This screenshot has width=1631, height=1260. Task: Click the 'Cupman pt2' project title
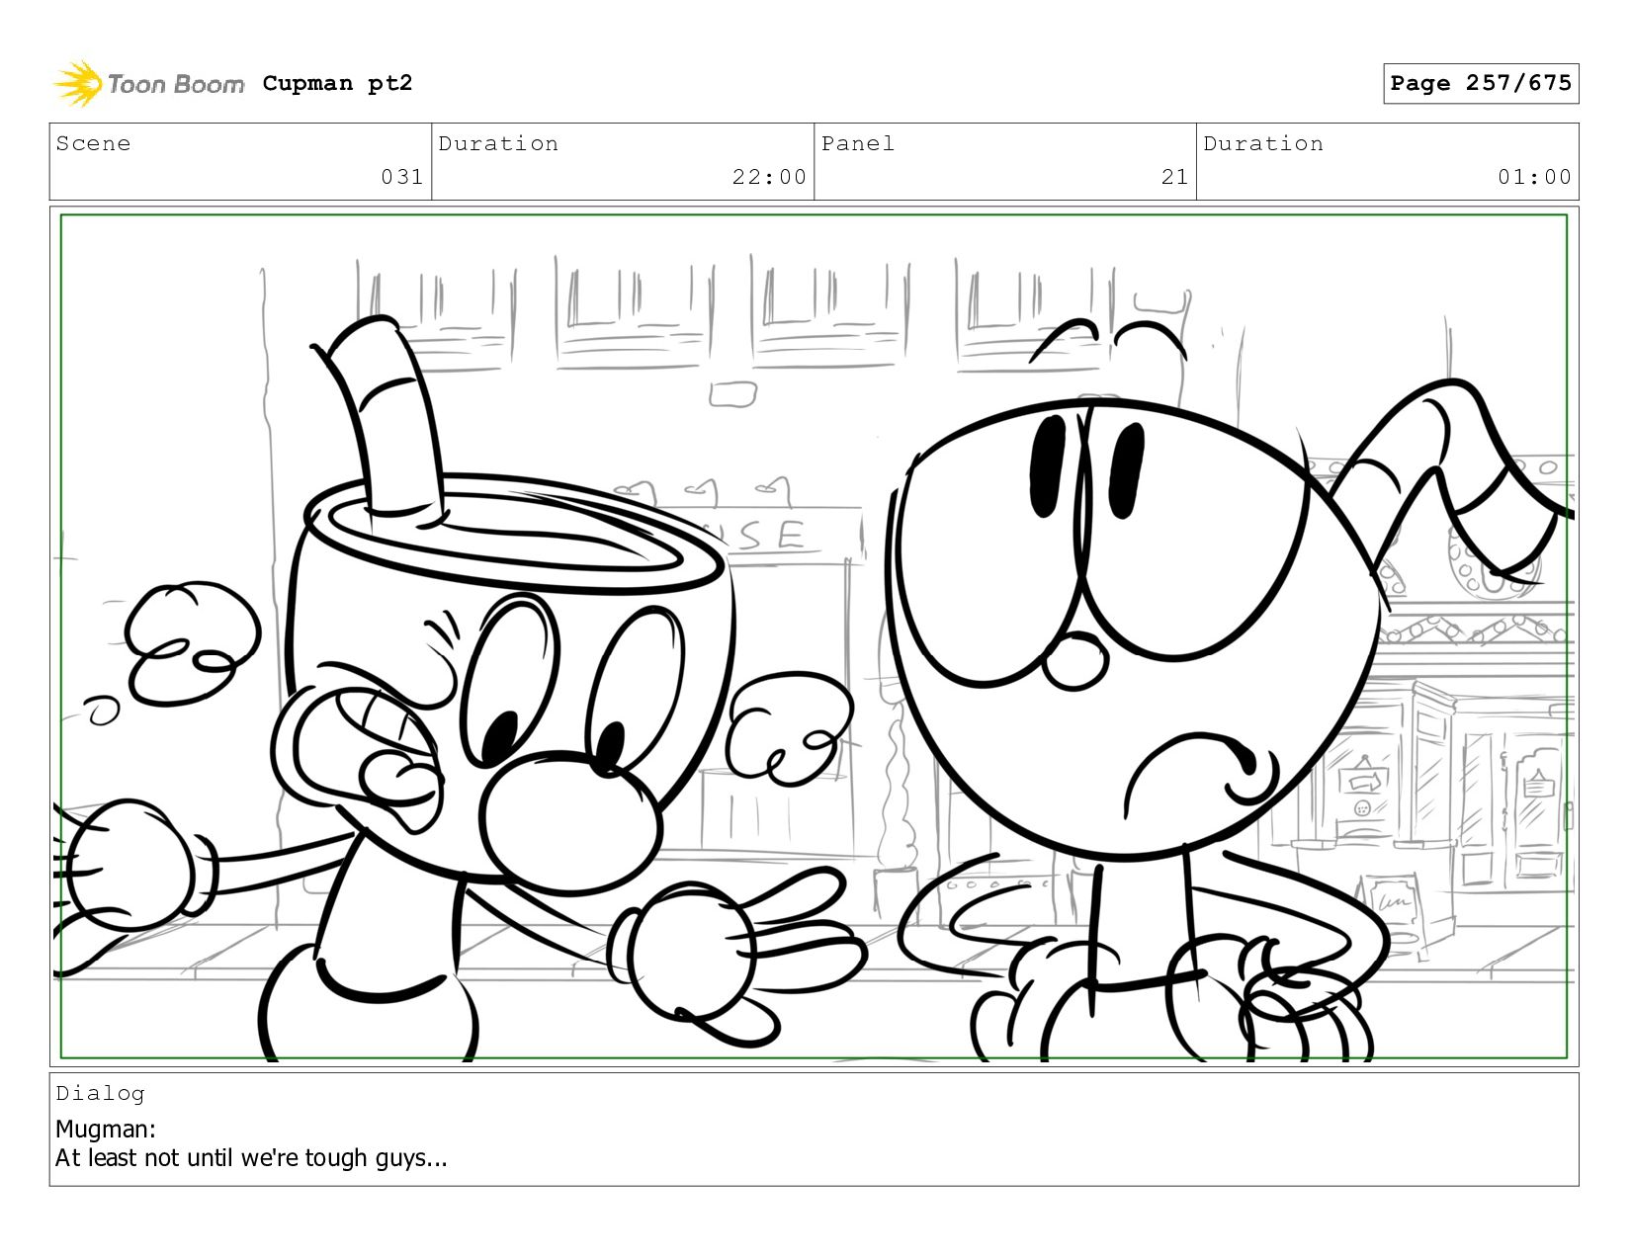click(x=337, y=83)
